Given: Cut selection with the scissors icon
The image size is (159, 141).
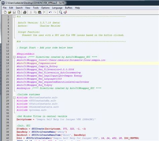Looking at the screenshot, I should 31,12.
